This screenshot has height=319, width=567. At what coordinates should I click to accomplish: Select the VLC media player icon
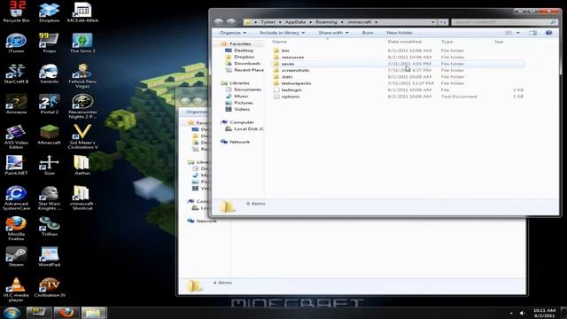coord(16,290)
